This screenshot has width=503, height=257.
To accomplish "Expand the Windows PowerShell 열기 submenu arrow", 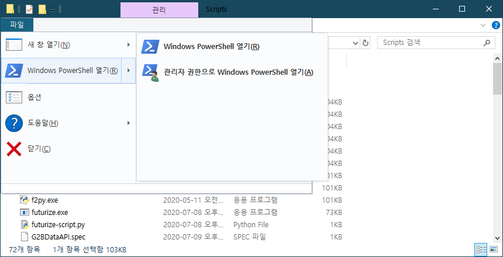I will point(128,71).
